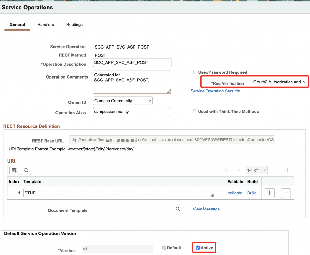Click the URI grid search magnifier icon

click(26, 170)
